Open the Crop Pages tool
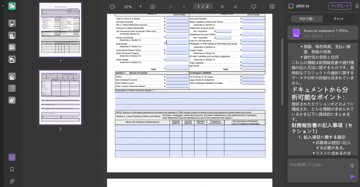This screenshot has height=187, width=360. (x=12, y=88)
